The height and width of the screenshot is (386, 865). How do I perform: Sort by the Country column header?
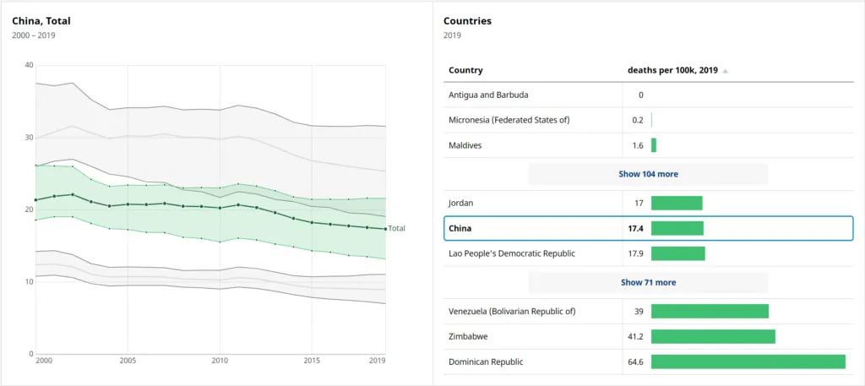(x=465, y=70)
